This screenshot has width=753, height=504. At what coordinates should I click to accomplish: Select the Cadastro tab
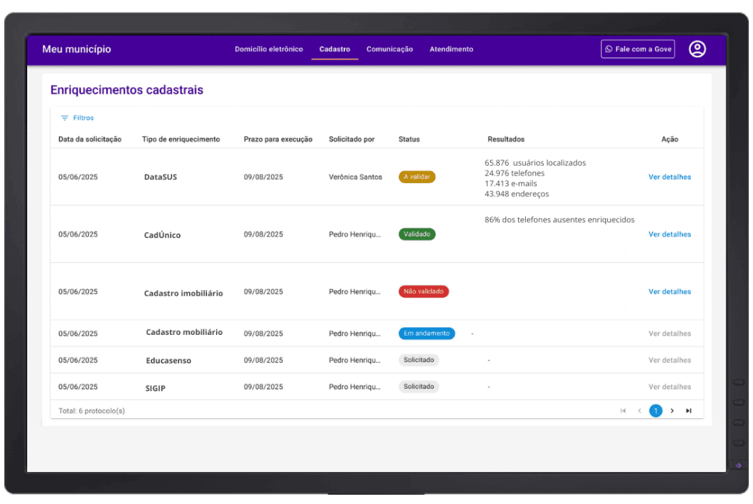[x=335, y=49]
